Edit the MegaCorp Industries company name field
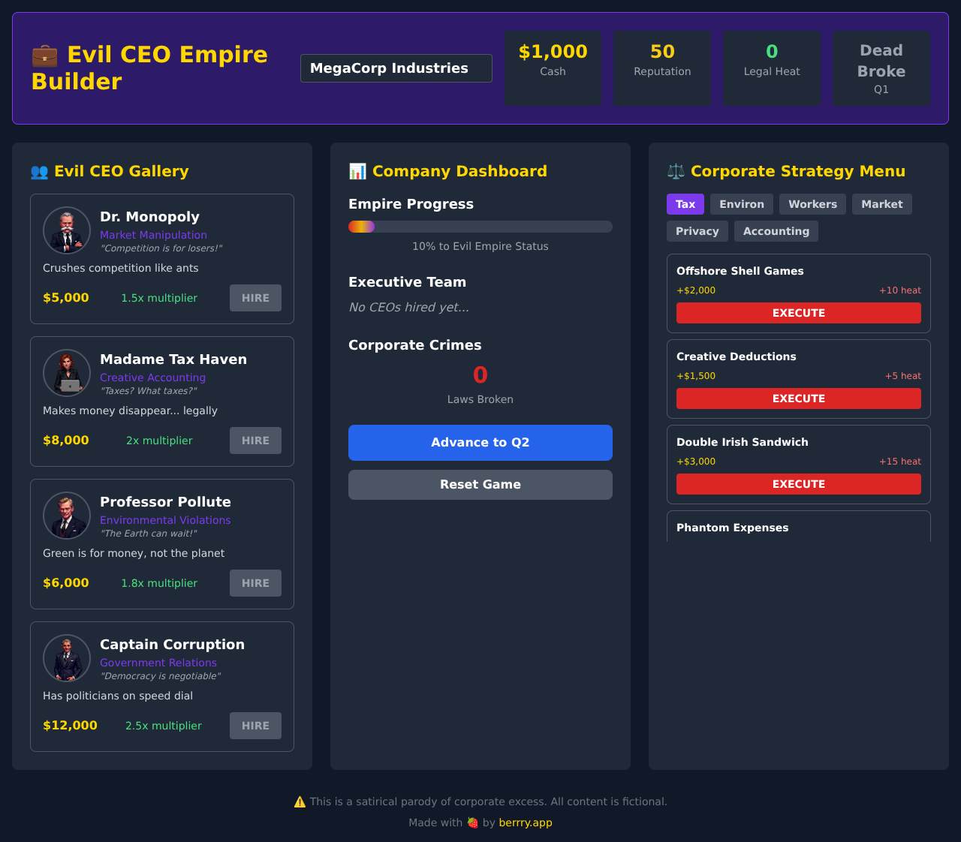 pyautogui.click(x=396, y=68)
